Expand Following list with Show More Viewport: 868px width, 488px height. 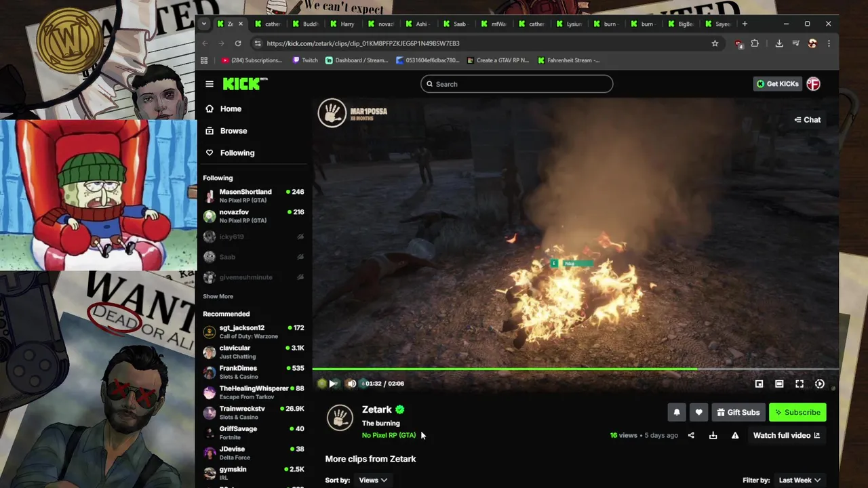pos(218,296)
